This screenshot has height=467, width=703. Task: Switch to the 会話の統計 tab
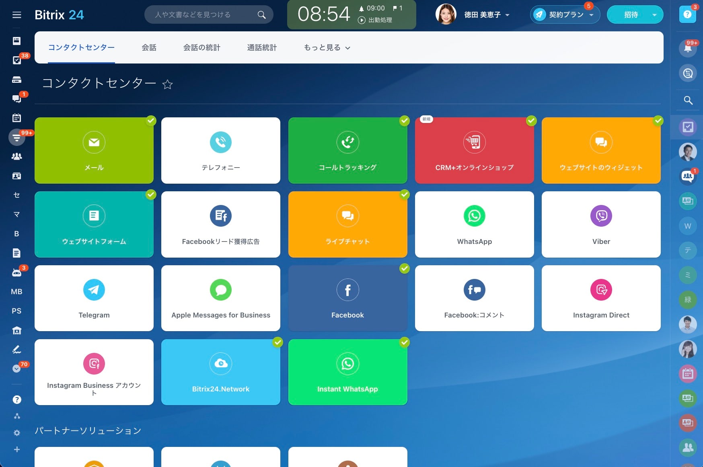pos(201,47)
